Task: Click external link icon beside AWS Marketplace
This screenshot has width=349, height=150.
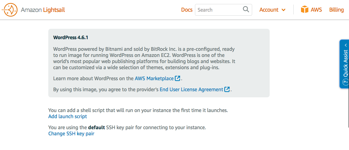Action: coord(178,78)
